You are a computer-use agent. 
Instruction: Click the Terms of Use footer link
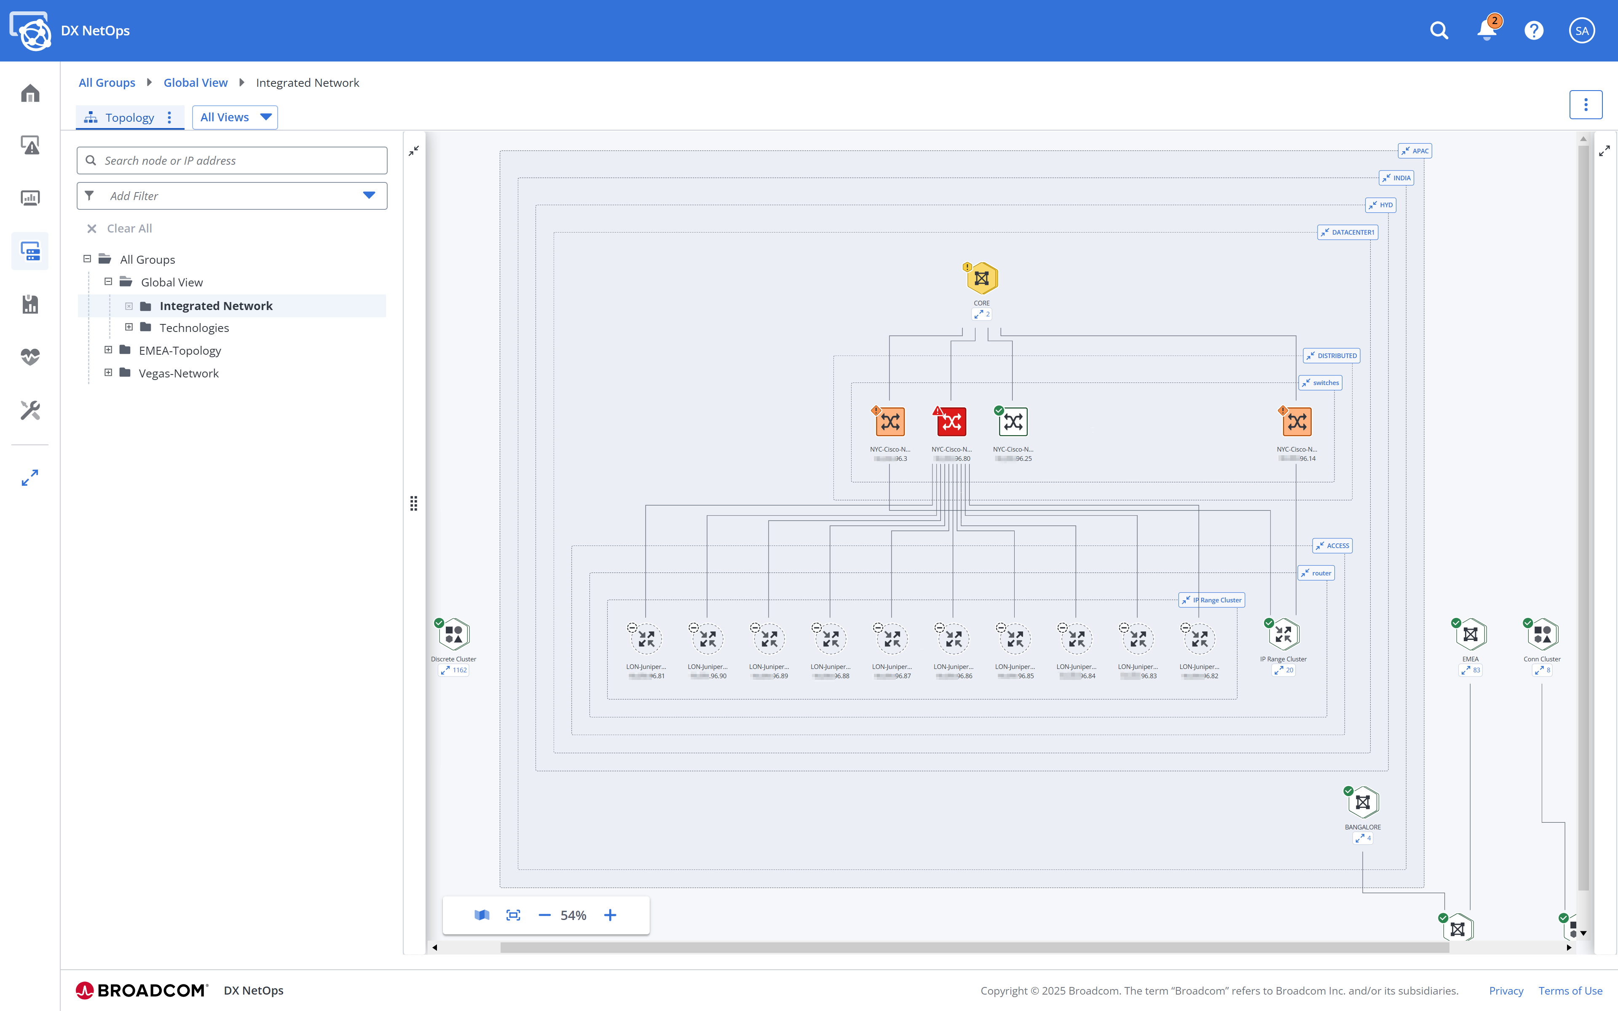click(x=1570, y=990)
